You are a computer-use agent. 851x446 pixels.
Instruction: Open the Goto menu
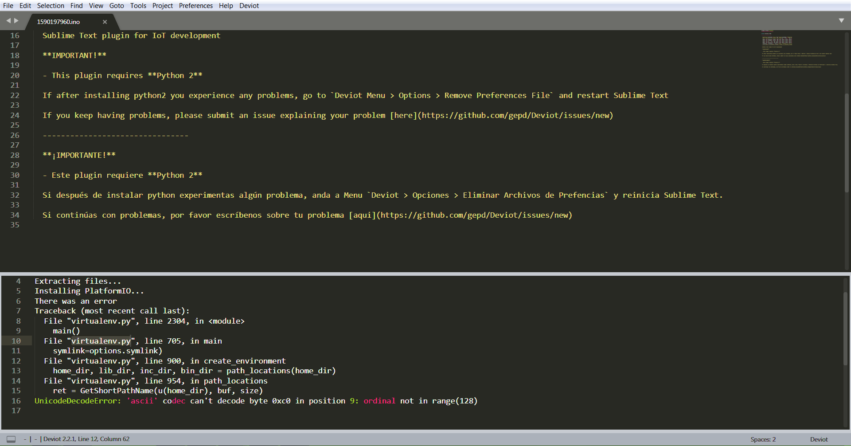(x=117, y=6)
